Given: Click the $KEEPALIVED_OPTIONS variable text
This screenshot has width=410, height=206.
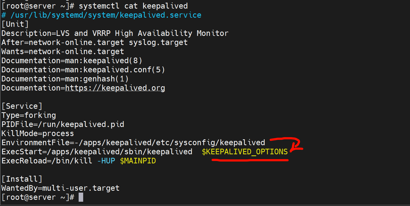Looking at the screenshot, I should coord(245,152).
